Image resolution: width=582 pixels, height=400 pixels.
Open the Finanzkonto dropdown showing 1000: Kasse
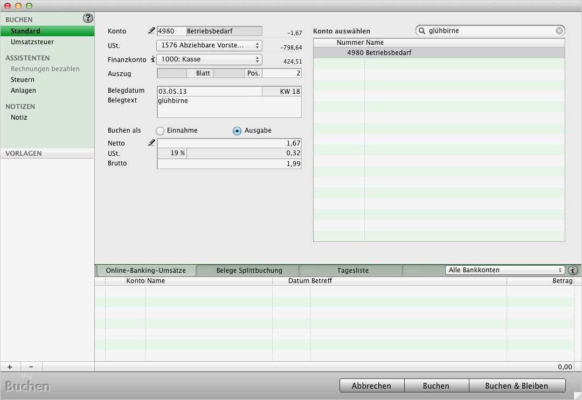coord(209,59)
